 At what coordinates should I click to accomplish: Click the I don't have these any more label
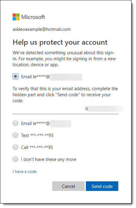pyautogui.click(x=49, y=159)
